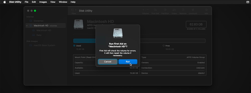Click the green zoom window button
This screenshot has width=251, height=93.
(x=35, y=11)
